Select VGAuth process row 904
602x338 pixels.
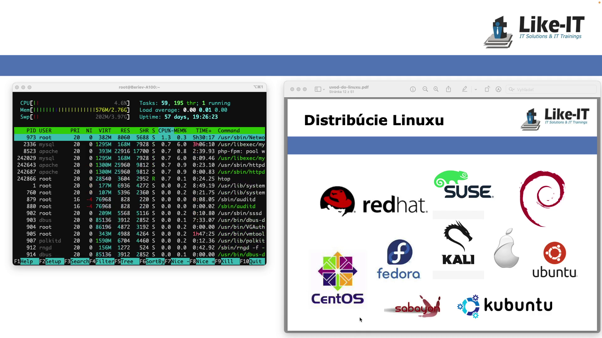click(140, 227)
